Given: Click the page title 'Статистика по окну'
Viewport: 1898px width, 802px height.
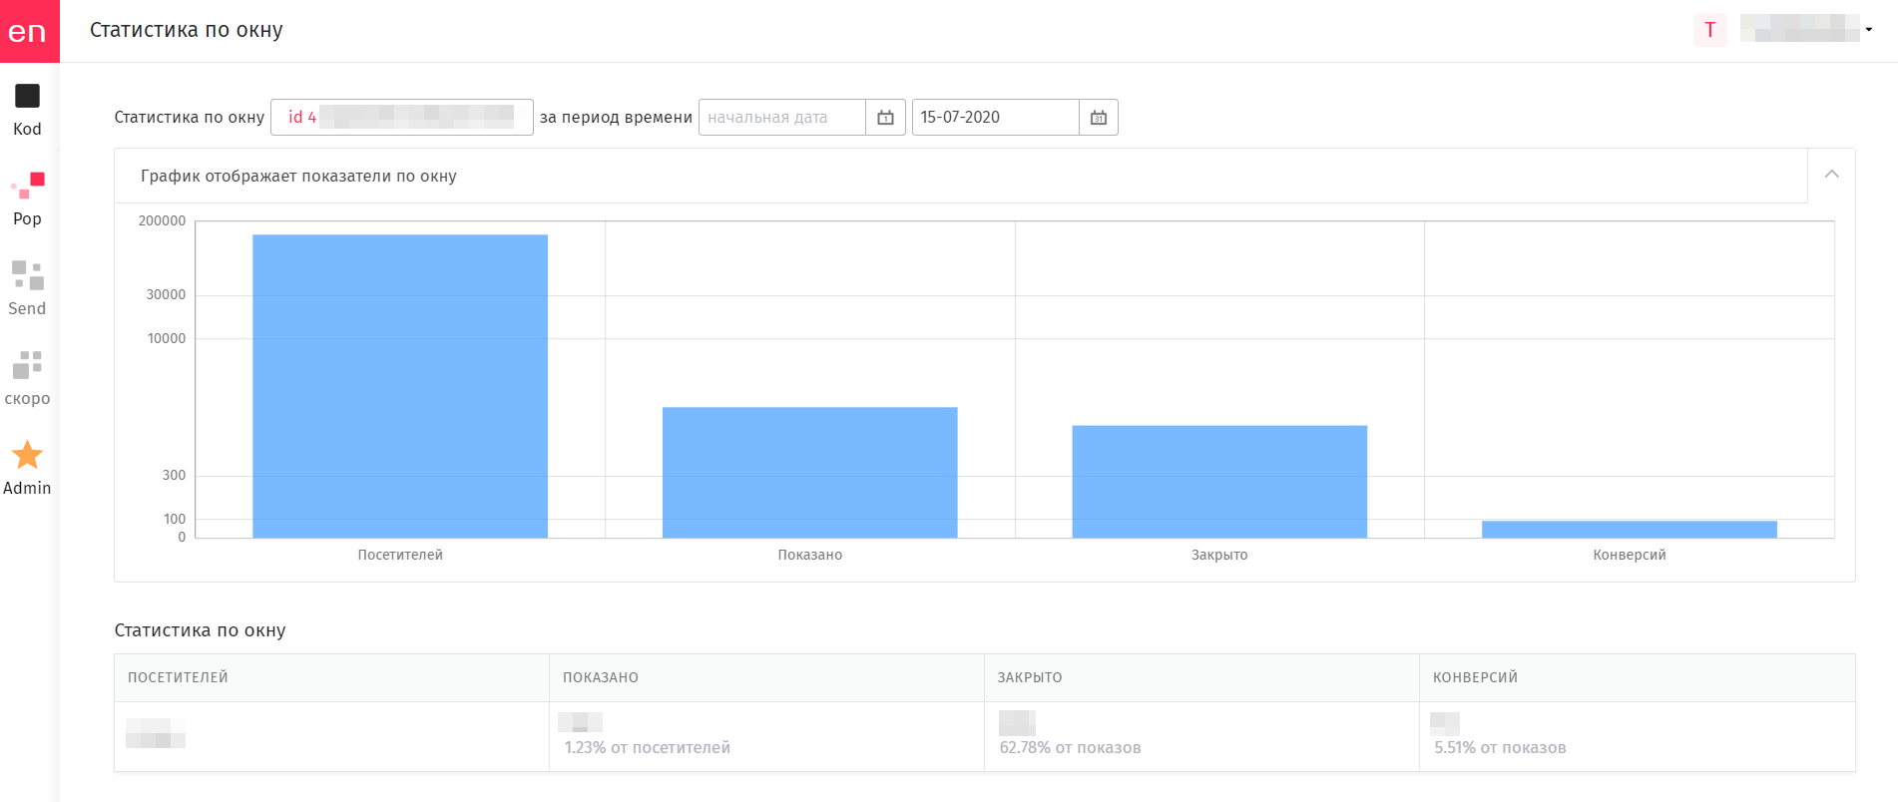Looking at the screenshot, I should coord(187,30).
